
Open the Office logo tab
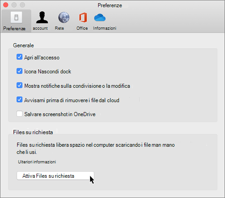click(x=83, y=18)
